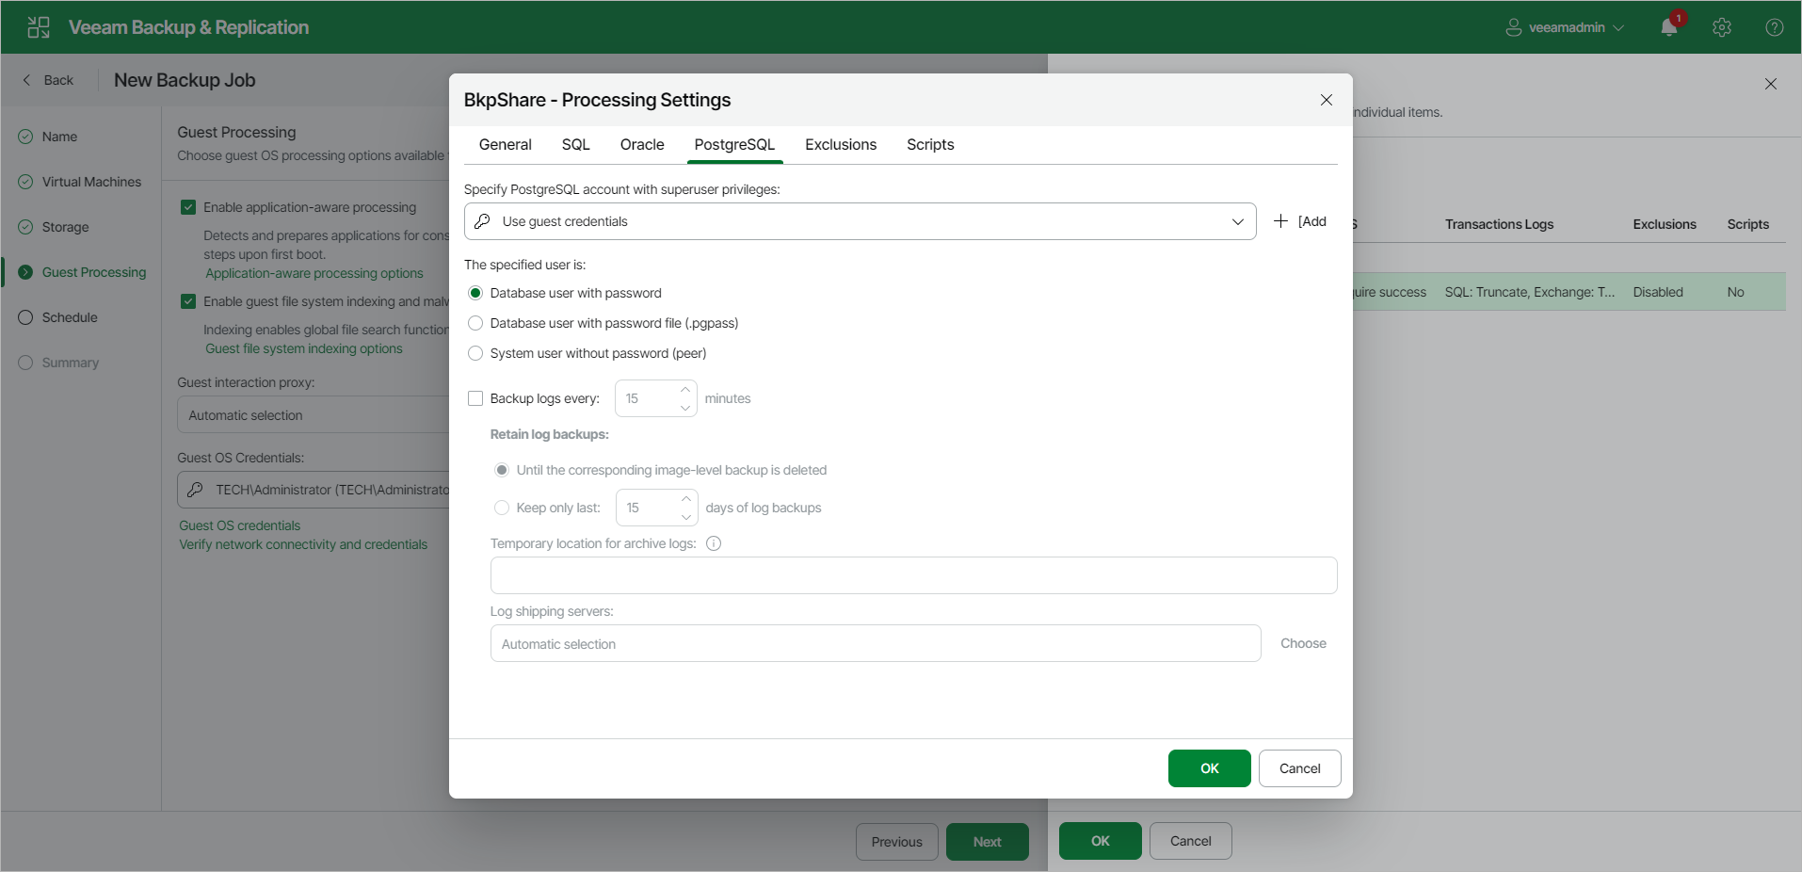Increase the Backup logs minutes stepper
1802x872 pixels.
[685, 390]
